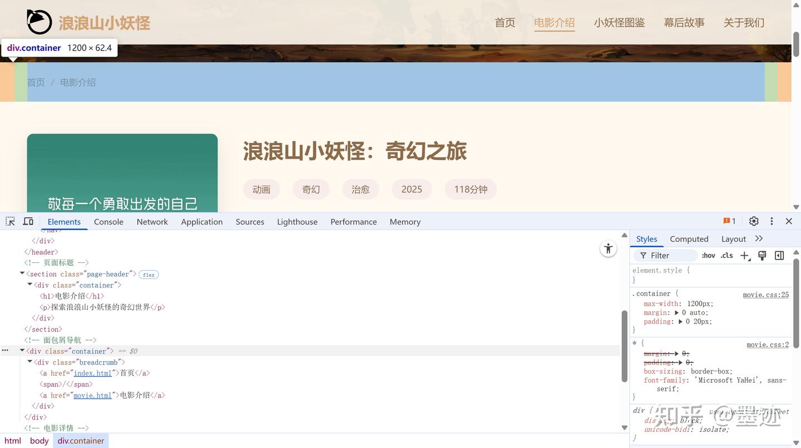Switch to the Computed pane tab
The width and height of the screenshot is (801, 448).
pyautogui.click(x=689, y=239)
